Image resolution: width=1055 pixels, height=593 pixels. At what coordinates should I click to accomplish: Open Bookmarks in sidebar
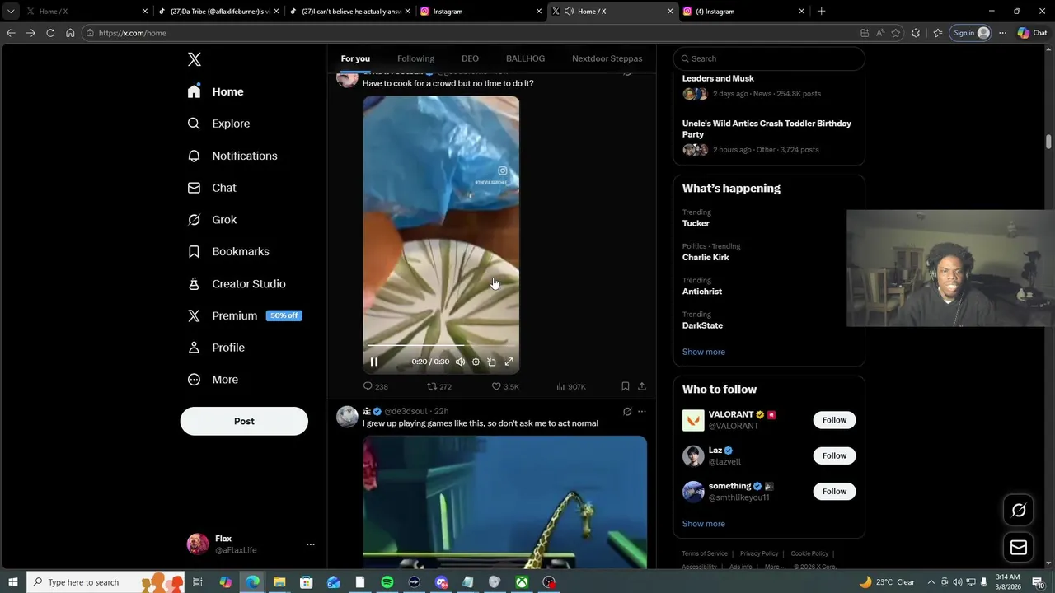228,251
